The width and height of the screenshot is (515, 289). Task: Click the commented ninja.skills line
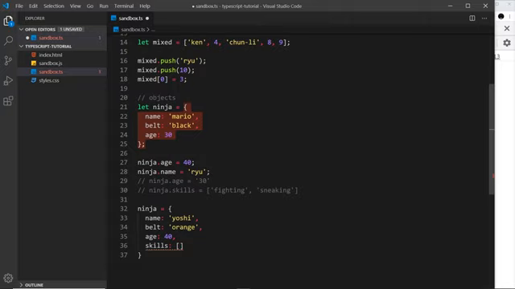tap(218, 190)
